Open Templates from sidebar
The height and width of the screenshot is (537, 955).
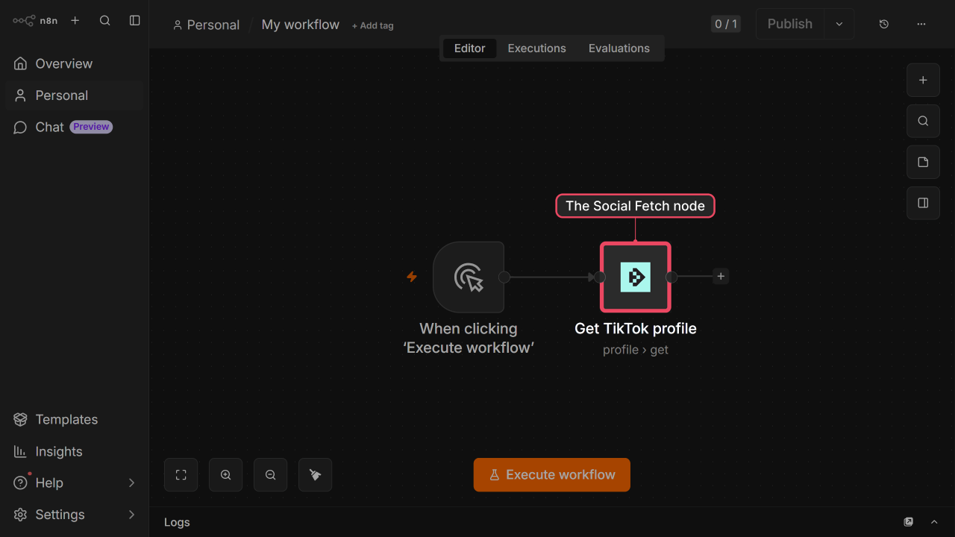[x=75, y=419]
